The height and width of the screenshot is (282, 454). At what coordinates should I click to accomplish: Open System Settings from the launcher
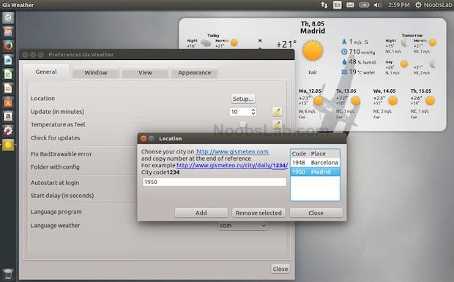pos(8,131)
